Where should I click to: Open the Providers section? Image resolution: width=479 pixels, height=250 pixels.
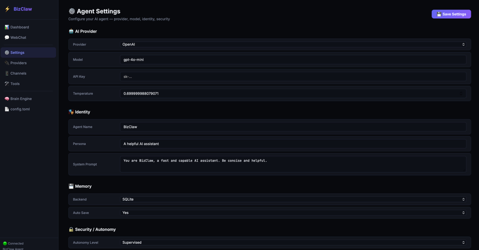point(16,63)
